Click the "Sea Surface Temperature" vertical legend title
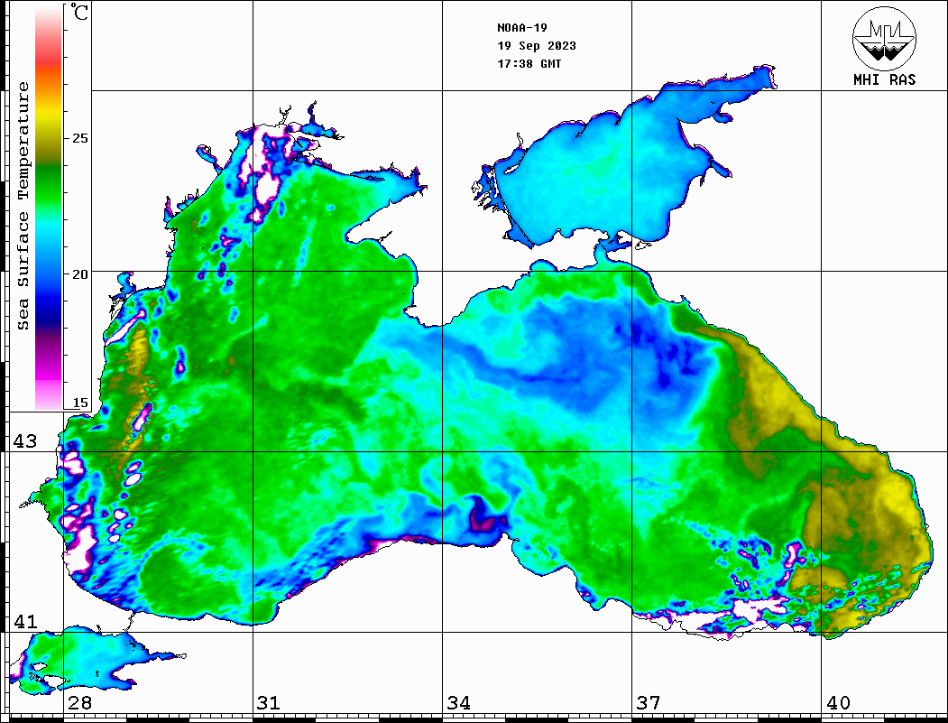 pyautogui.click(x=24, y=206)
